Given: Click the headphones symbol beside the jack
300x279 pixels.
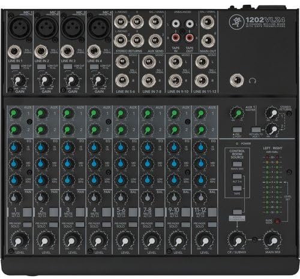Looking at the screenshot, I should point(253,81).
